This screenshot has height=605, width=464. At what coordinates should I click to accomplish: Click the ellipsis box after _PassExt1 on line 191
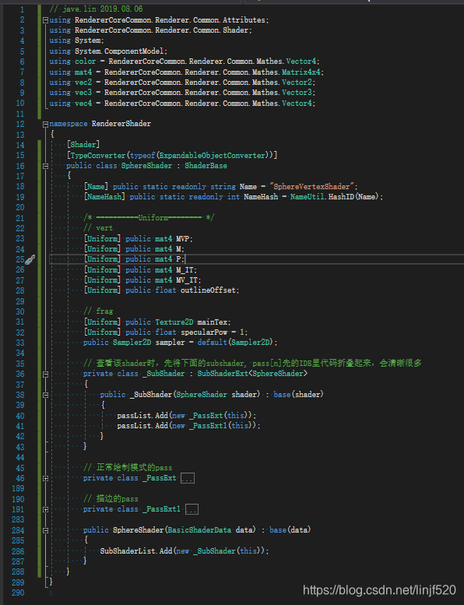(x=192, y=510)
